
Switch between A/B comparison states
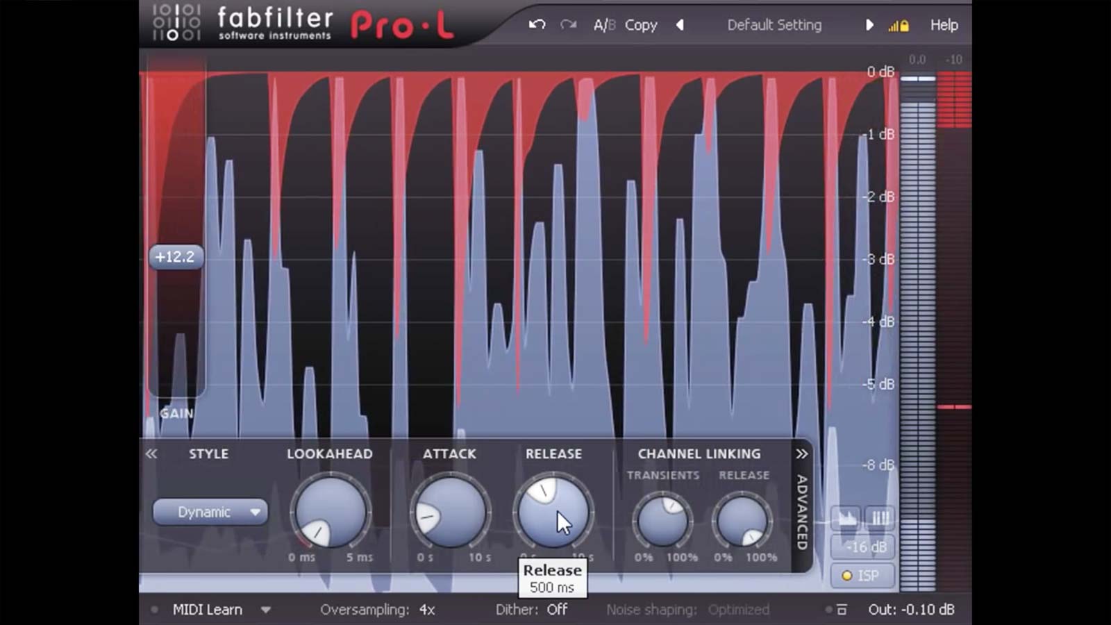(602, 24)
